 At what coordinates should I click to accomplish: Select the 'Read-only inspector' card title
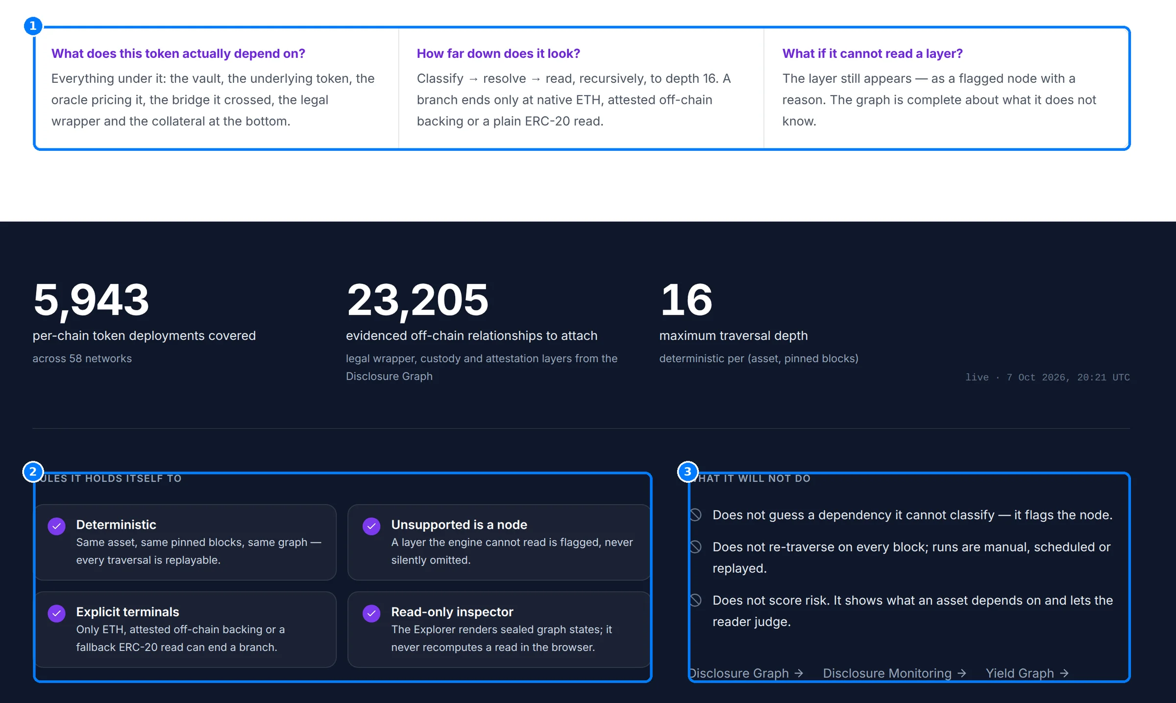(452, 612)
